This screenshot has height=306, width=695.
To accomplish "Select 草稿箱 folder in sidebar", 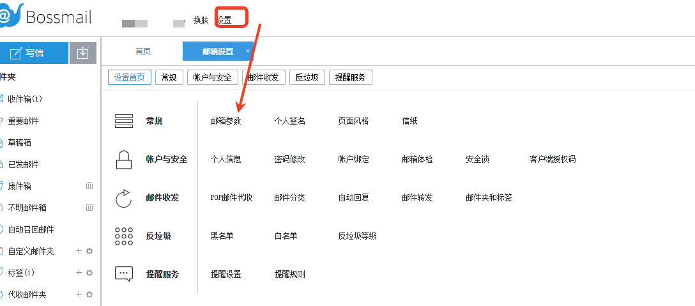I will point(19,142).
